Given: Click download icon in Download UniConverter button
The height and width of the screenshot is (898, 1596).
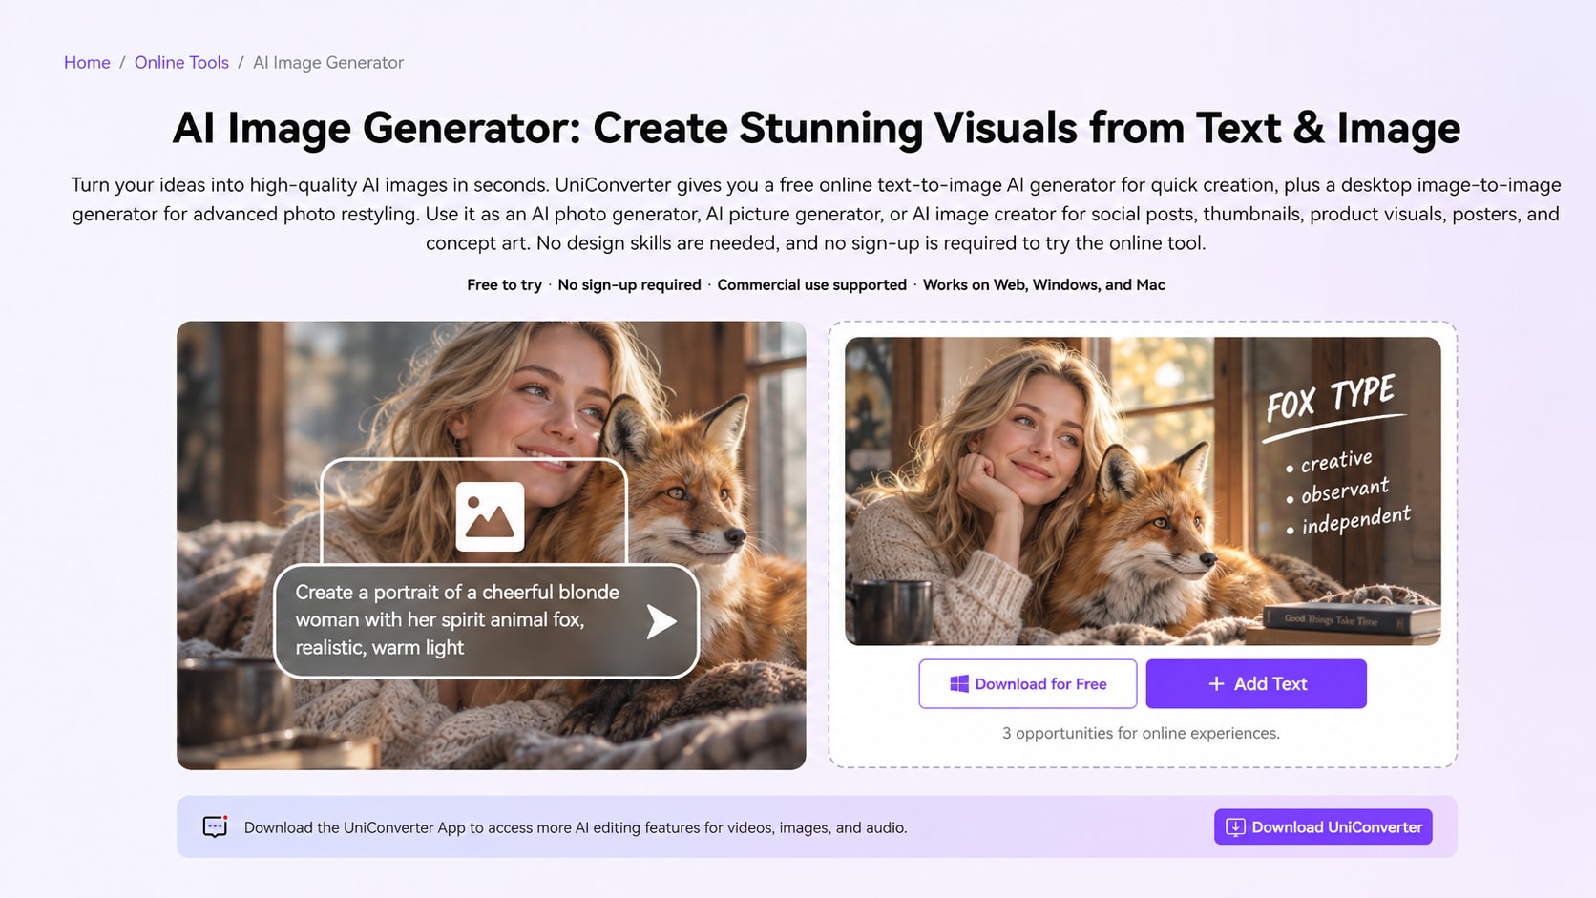Looking at the screenshot, I should click(x=1235, y=827).
